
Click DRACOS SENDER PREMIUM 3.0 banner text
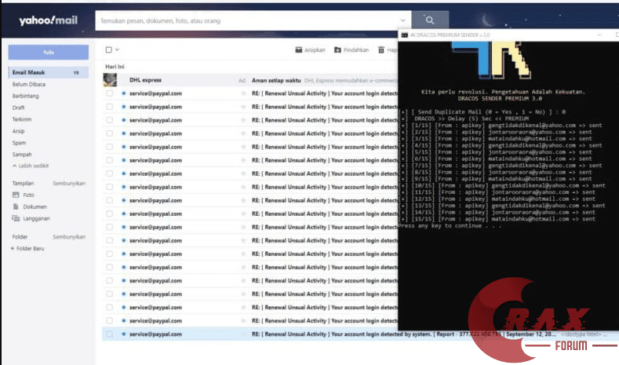[x=500, y=98]
